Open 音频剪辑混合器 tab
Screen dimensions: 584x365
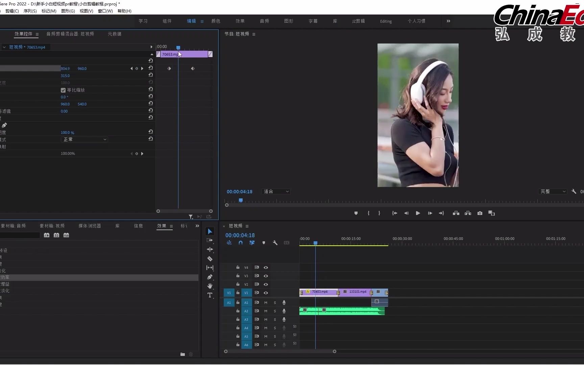[x=70, y=34]
